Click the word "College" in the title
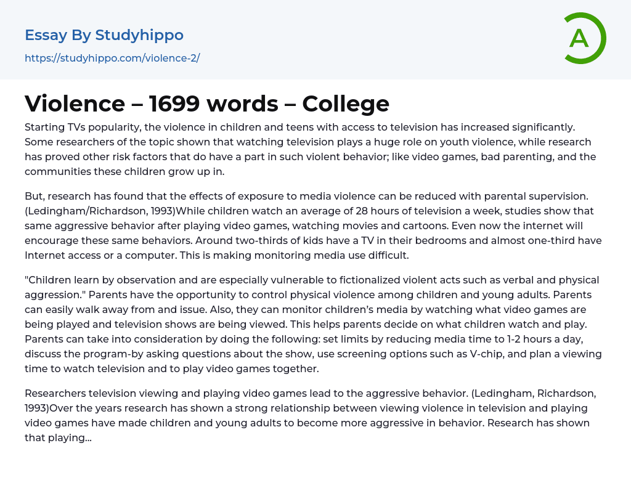The image size is (631, 480). click(x=346, y=104)
